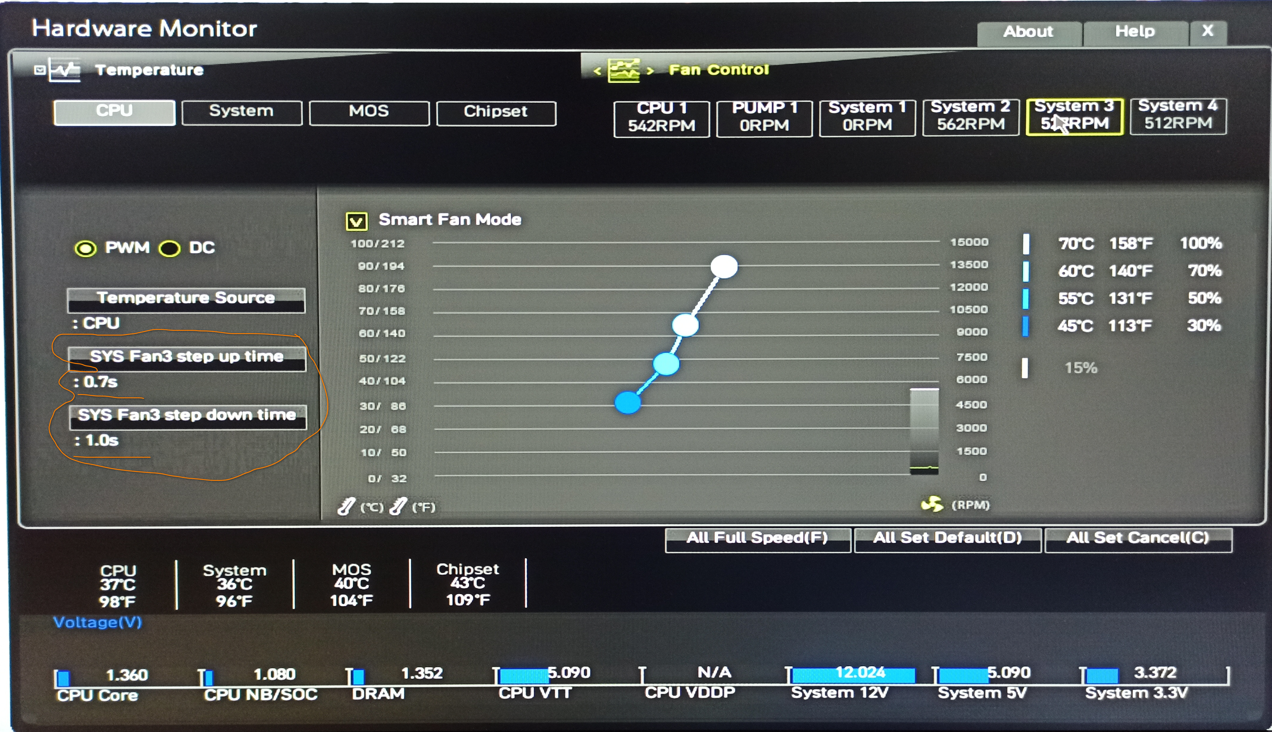Open the Temperature Source dropdown
This screenshot has width=1272, height=732.
click(186, 300)
